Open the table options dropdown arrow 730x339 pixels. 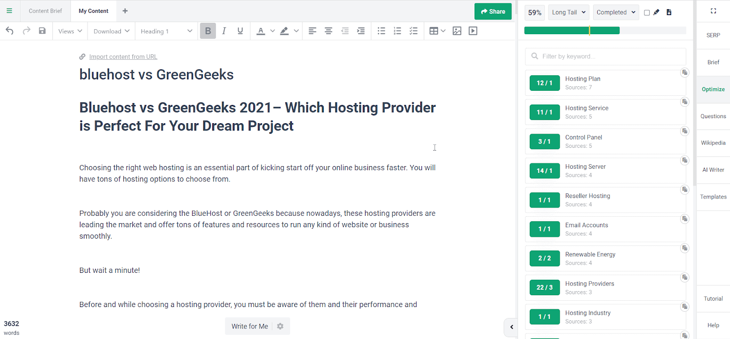[443, 31]
